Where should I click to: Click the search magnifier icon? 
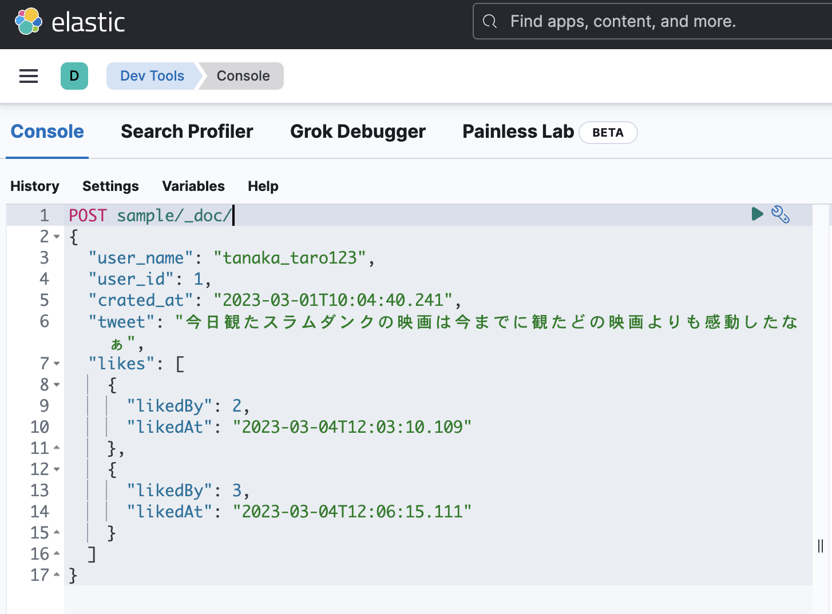coord(490,22)
